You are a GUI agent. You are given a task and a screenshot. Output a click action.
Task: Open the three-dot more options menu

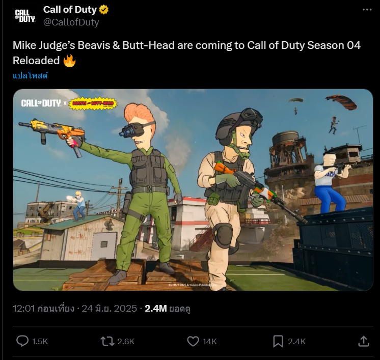click(367, 10)
